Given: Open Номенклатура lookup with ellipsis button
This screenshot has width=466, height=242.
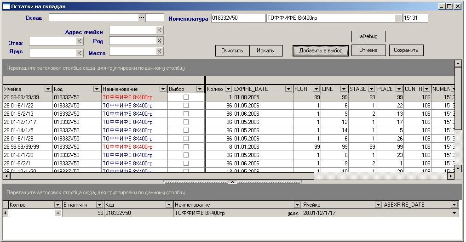Looking at the screenshot, I should point(398,18).
